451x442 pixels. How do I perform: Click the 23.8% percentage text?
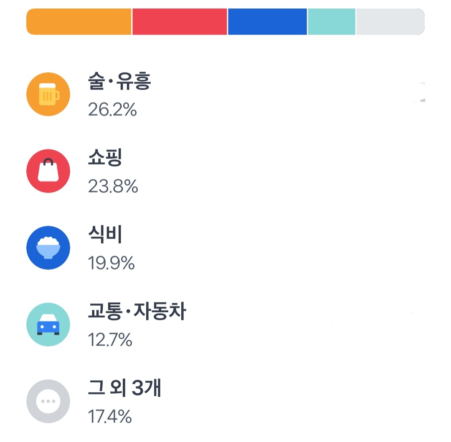pyautogui.click(x=113, y=186)
